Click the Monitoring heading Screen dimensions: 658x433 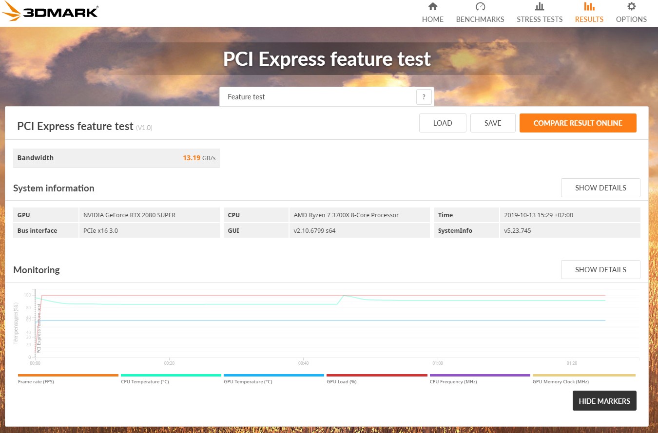pos(37,270)
